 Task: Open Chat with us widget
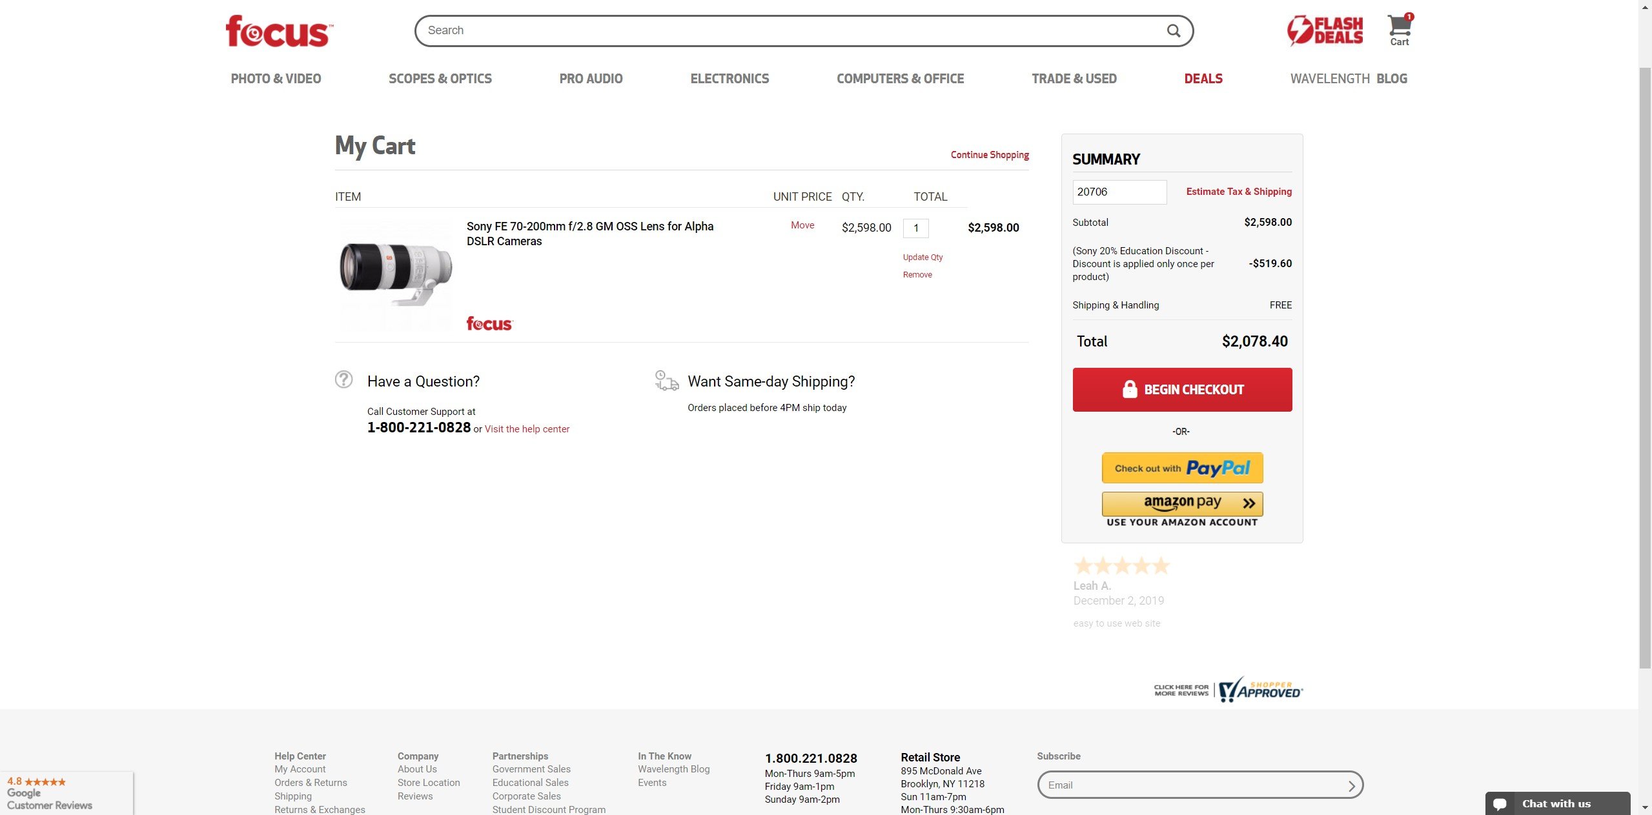pyautogui.click(x=1557, y=803)
